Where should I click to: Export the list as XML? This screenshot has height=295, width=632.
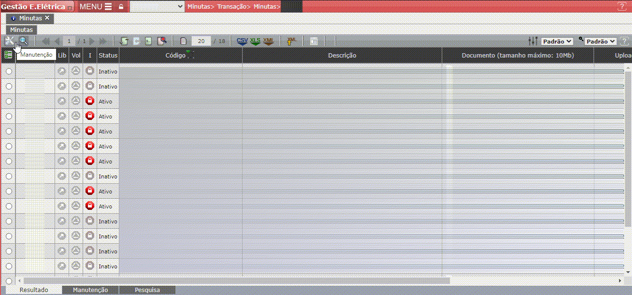[x=268, y=41]
